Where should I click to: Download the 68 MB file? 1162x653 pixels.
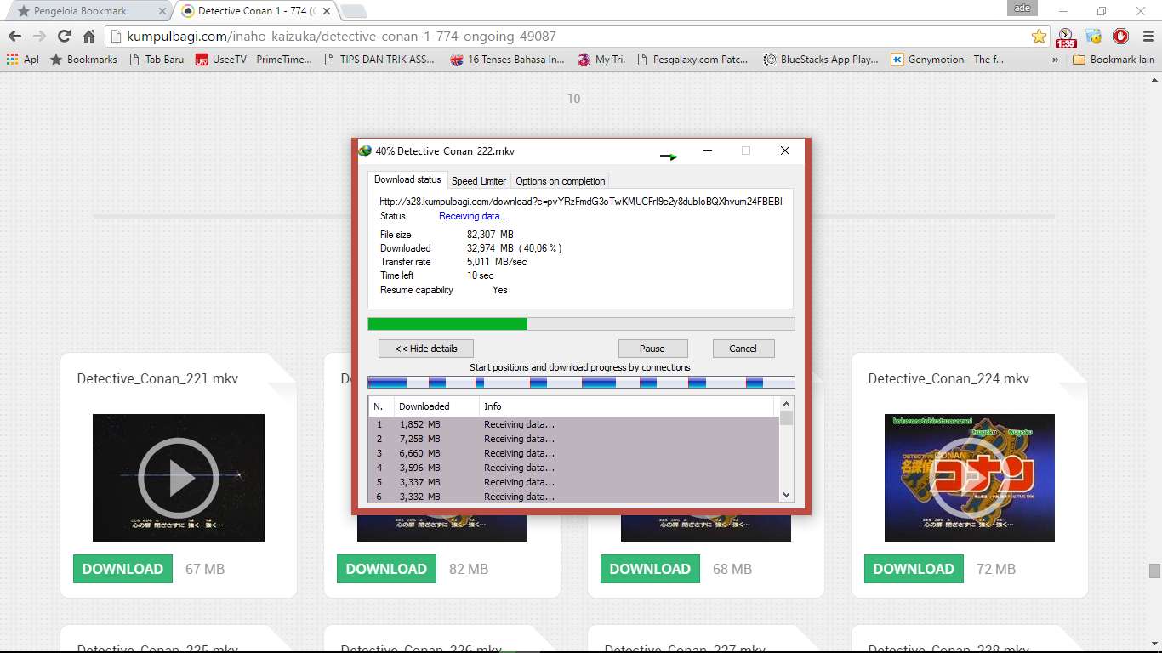(x=650, y=569)
